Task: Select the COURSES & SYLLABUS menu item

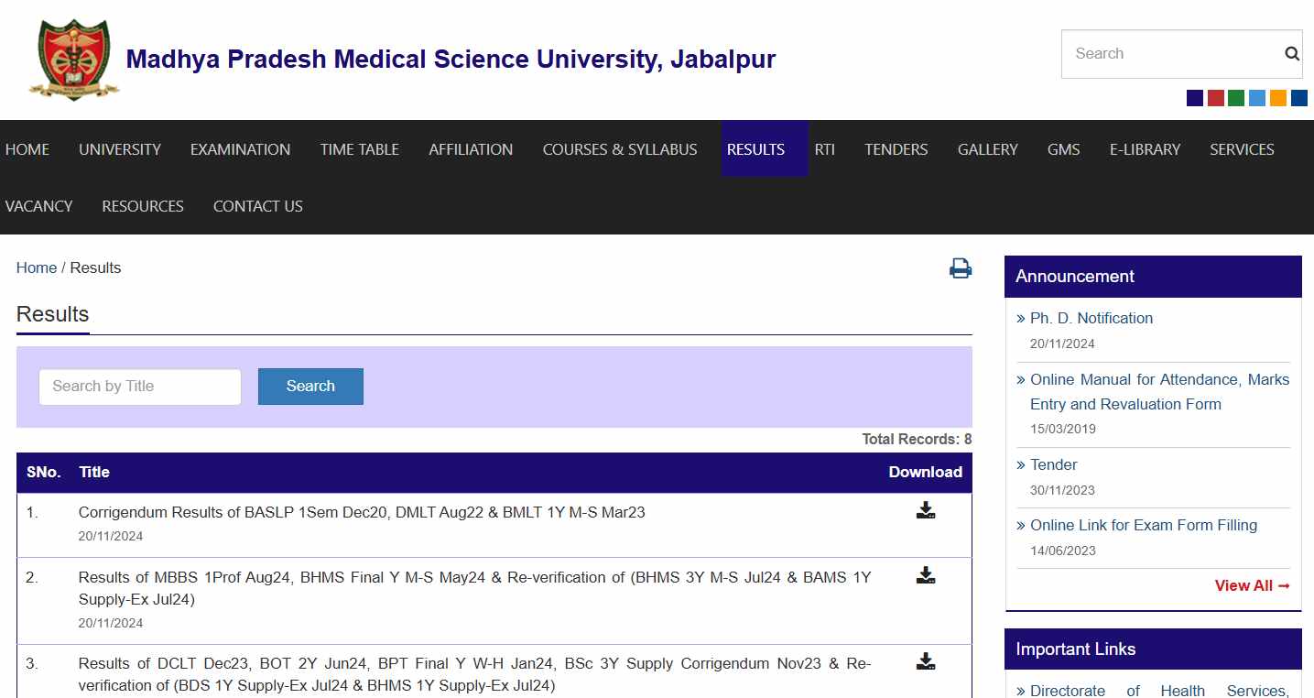Action: (619, 148)
